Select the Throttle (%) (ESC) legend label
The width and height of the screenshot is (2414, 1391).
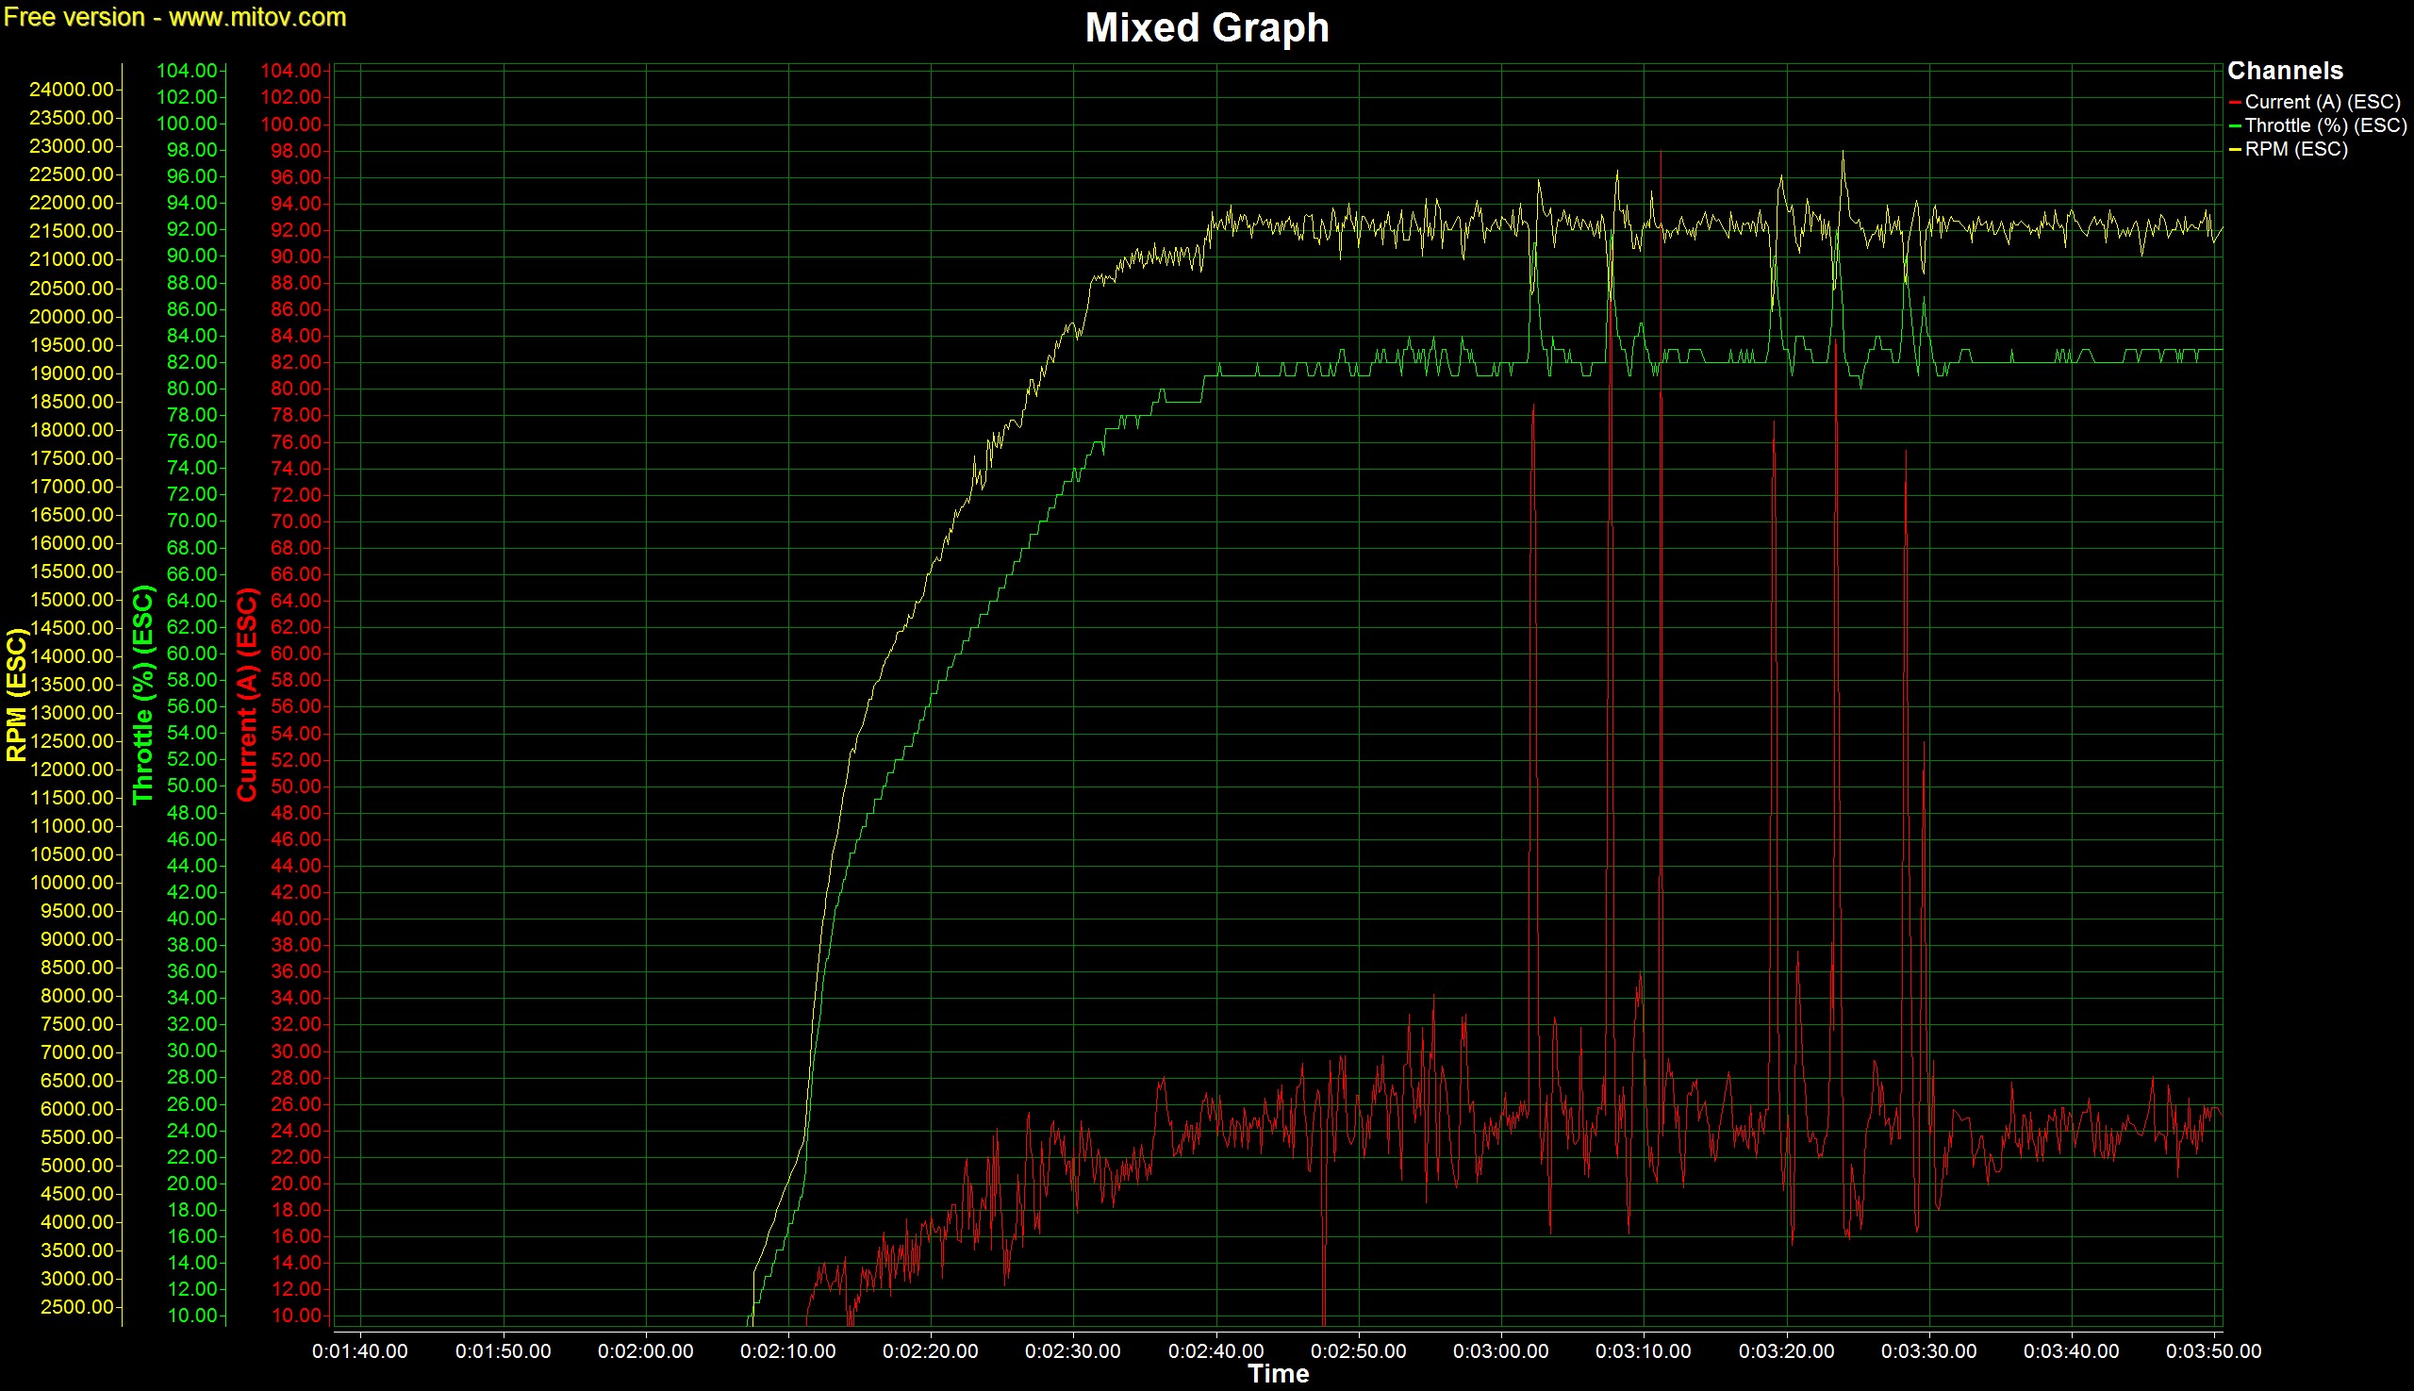click(2325, 126)
